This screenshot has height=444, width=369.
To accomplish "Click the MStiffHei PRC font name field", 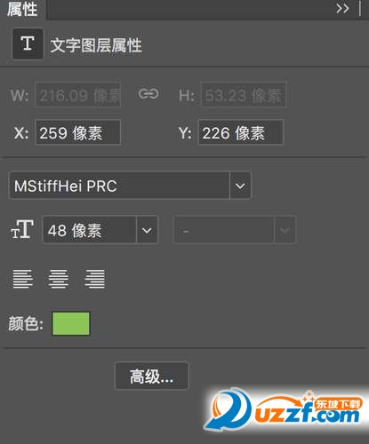I will (x=119, y=186).
